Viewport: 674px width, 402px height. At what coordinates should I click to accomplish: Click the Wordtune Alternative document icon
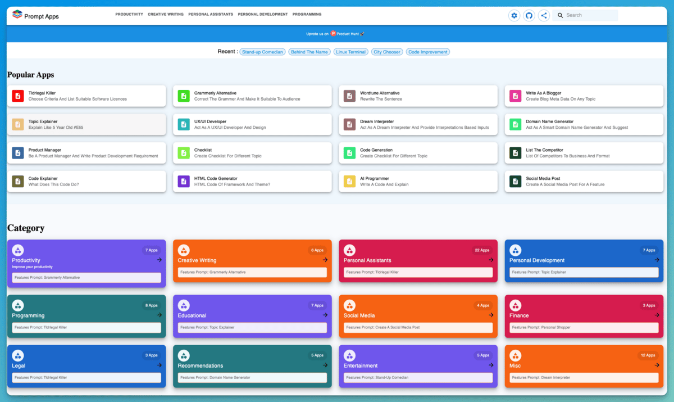tap(349, 96)
